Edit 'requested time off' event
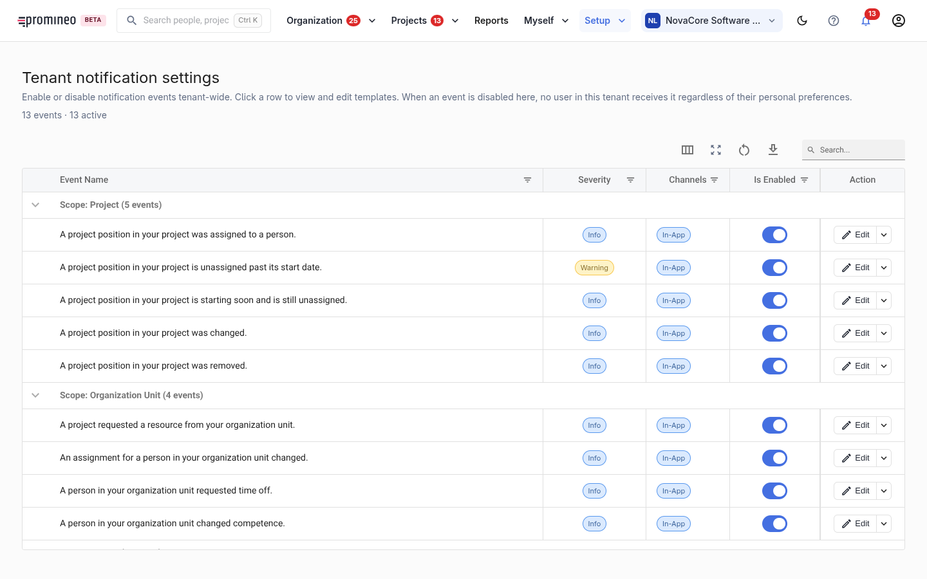 click(x=855, y=491)
